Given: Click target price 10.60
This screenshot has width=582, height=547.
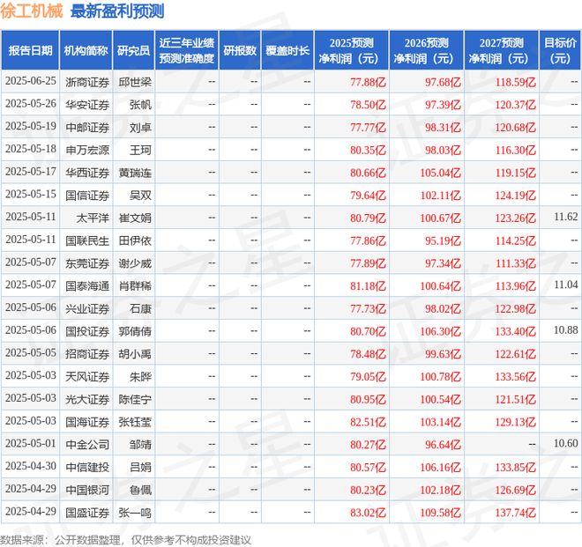Looking at the screenshot, I should point(565,444).
